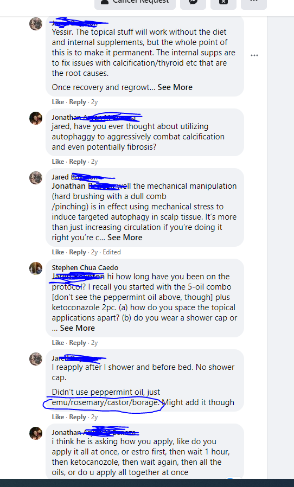The width and height of the screenshot is (294, 487).
Task: Like the Stephen Chua Caedo comment
Action: click(x=58, y=343)
